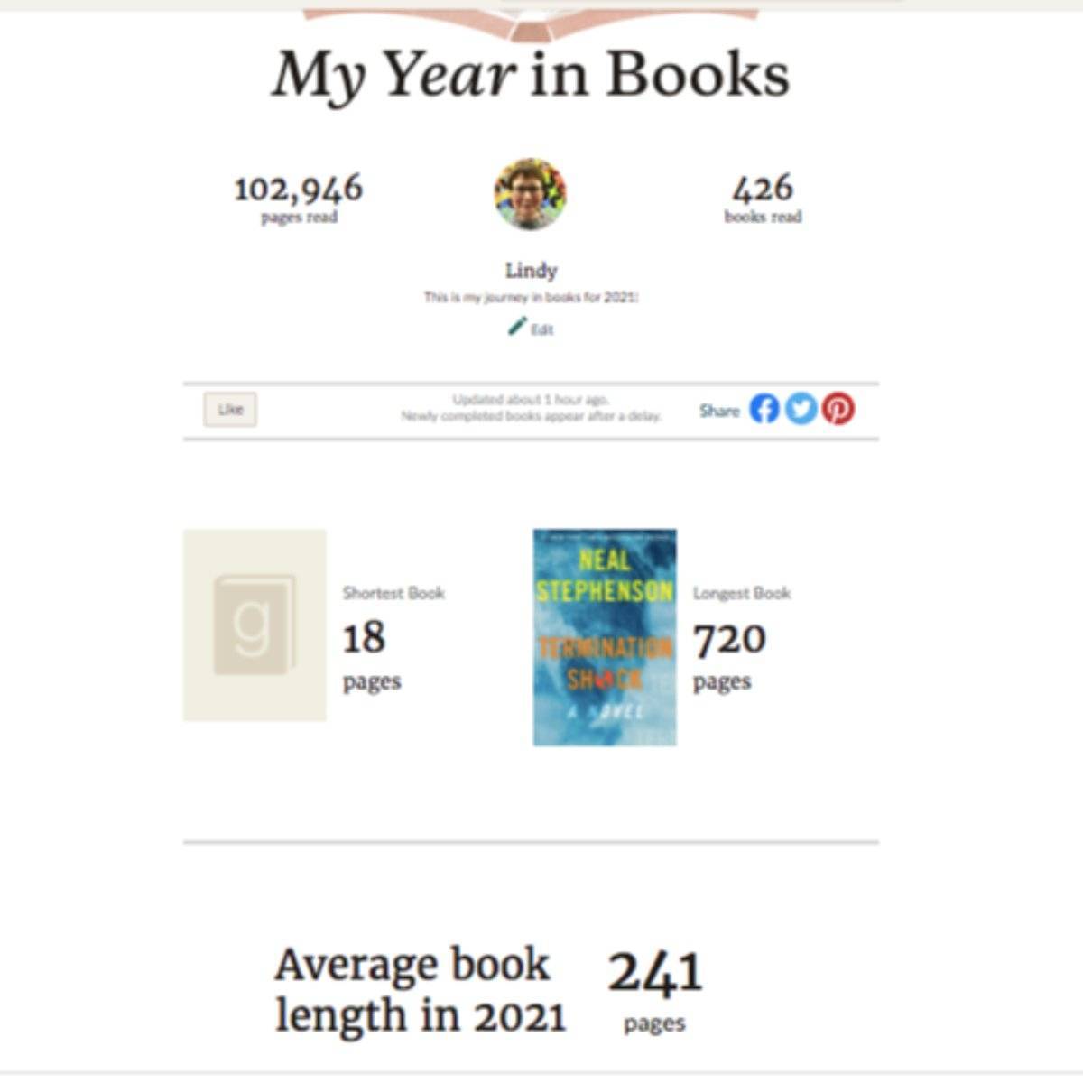Click the 426 books read count
The image size is (1083, 1083).
tap(763, 189)
